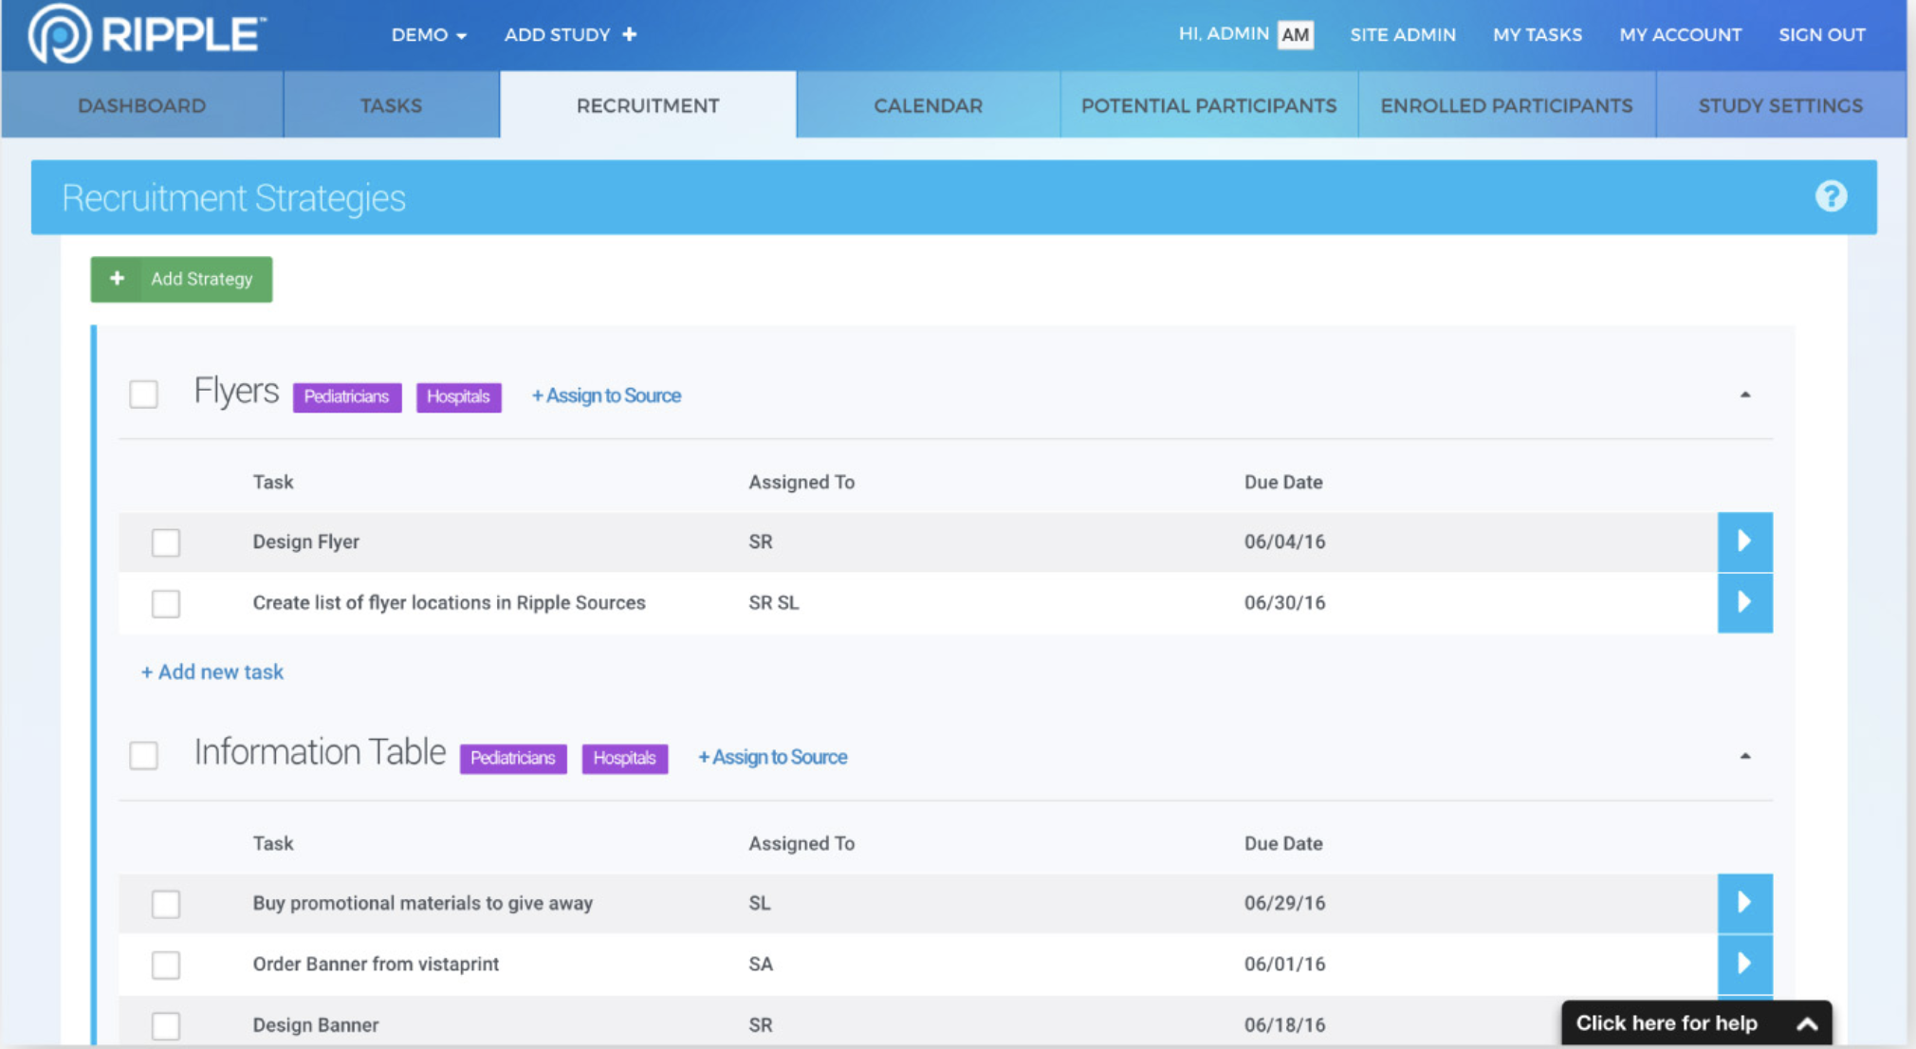Click the Ripple logo icon

coord(60,34)
